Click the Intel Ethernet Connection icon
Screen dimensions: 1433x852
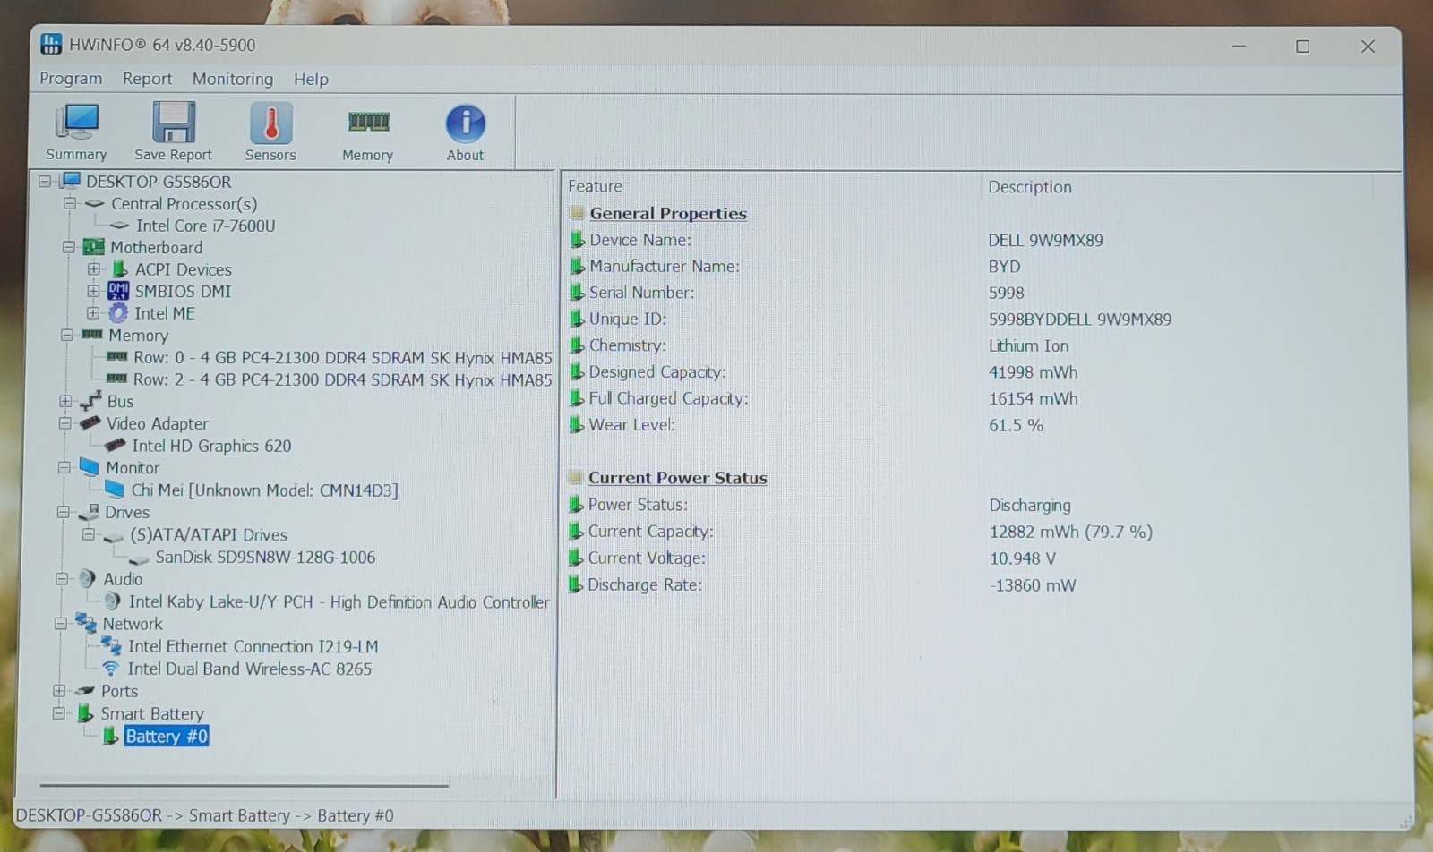tap(111, 645)
